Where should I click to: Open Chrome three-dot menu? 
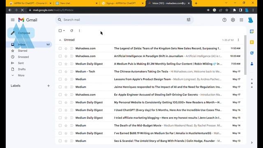(x=253, y=10)
